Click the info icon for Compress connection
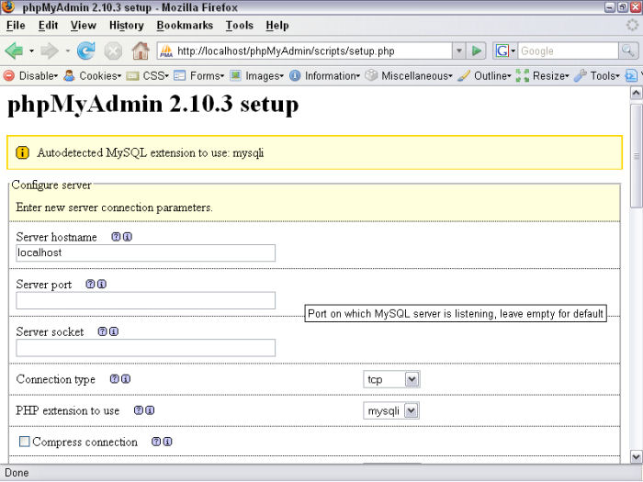 point(168,442)
